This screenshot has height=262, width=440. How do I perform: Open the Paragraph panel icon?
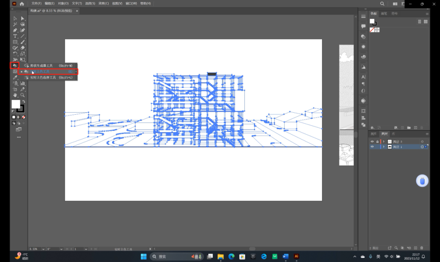[363, 84]
